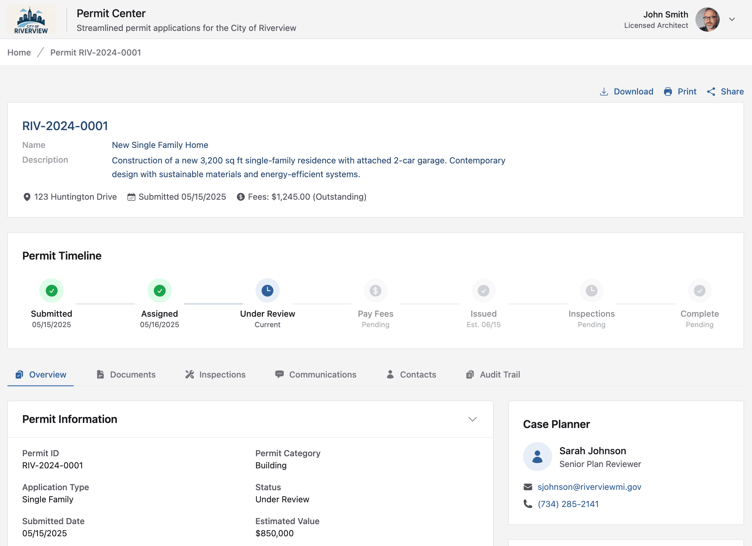This screenshot has height=546, width=752.
Task: Switch to the Documents tab
Action: (126, 375)
